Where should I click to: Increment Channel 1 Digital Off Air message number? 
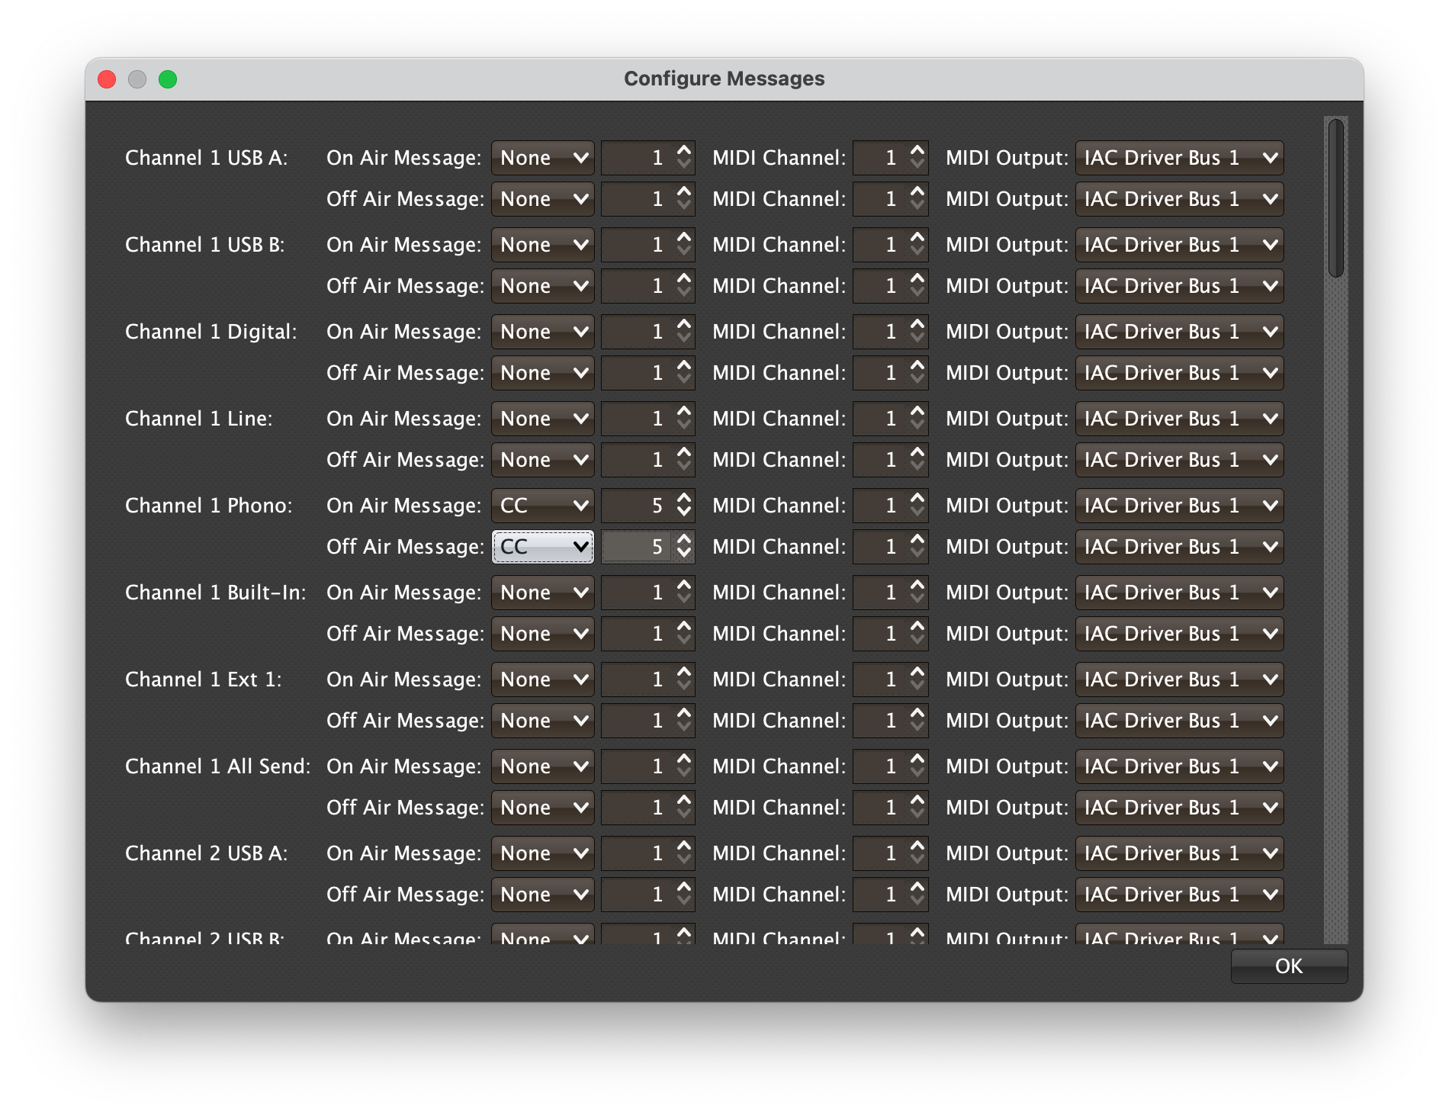click(x=684, y=365)
